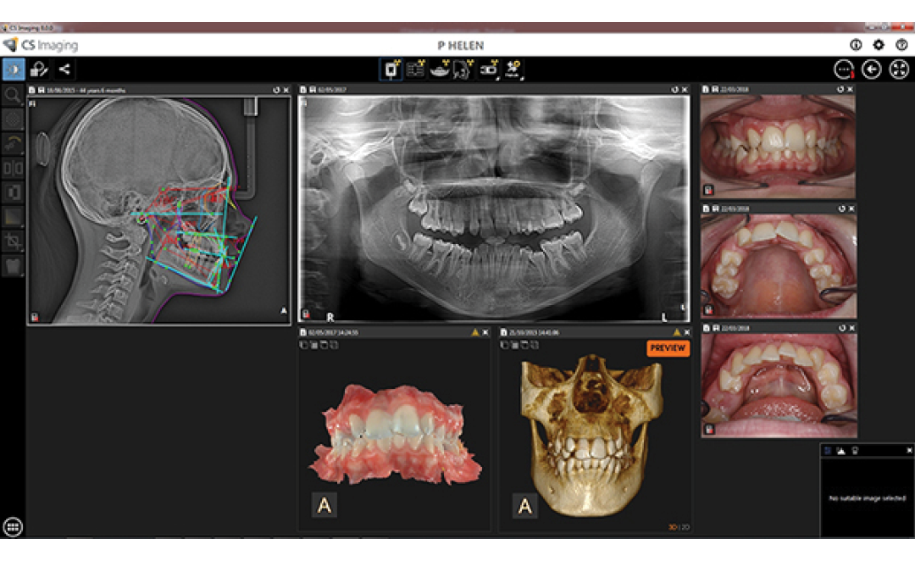915x561 pixels.
Task: Select the histogram tab in the bottom-right panel
Action: point(840,451)
